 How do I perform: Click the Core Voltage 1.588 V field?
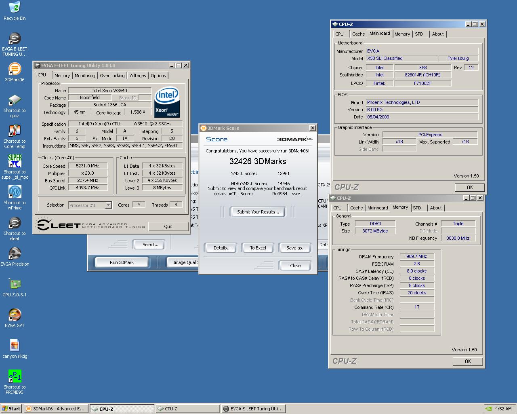click(138, 112)
